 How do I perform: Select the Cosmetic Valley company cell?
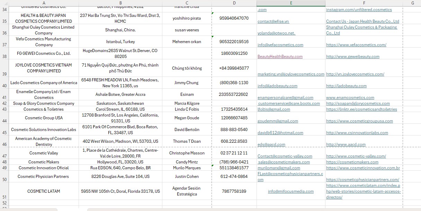pos(44,153)
